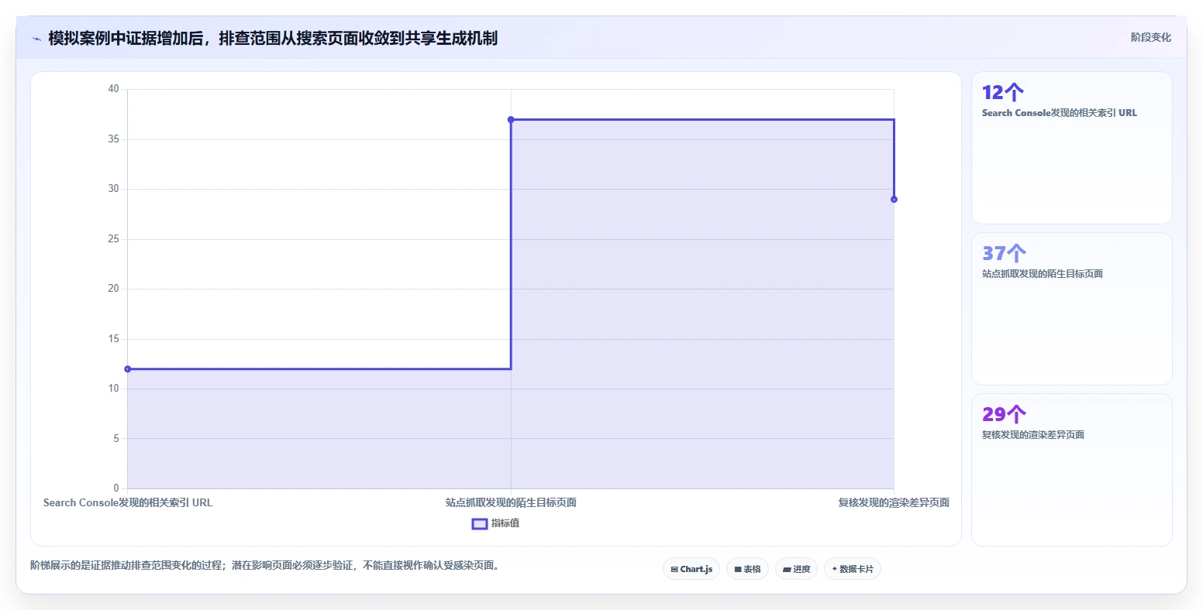
Task: Click the y-axis tick label 35
Action: (114, 139)
